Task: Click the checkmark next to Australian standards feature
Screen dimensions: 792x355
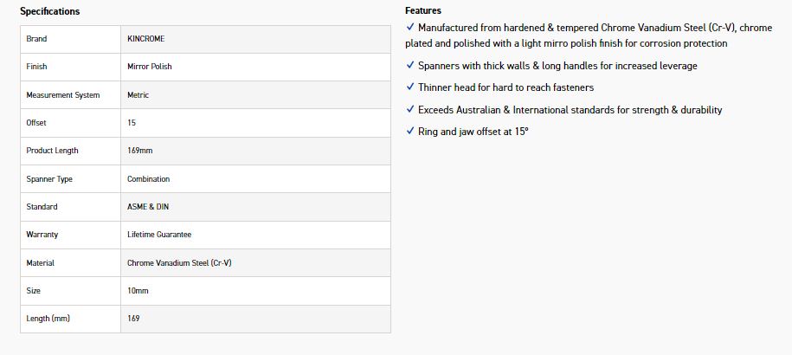Action: [410, 110]
